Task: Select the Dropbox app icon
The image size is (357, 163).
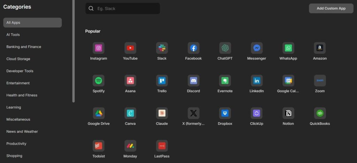Action: coord(225,113)
